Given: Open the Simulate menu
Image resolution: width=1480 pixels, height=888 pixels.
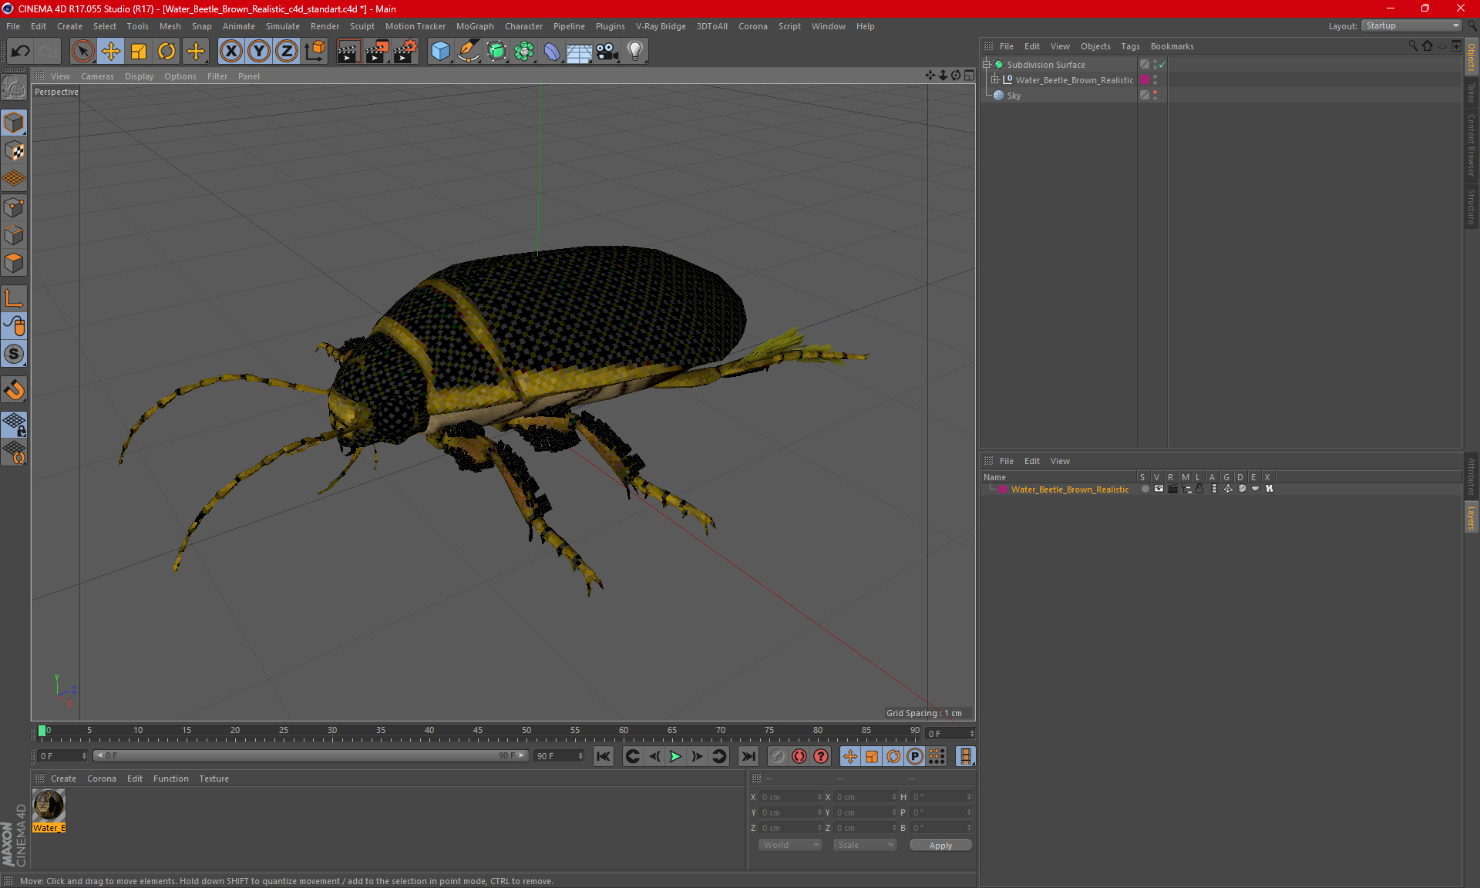Looking at the screenshot, I should 283,26.
